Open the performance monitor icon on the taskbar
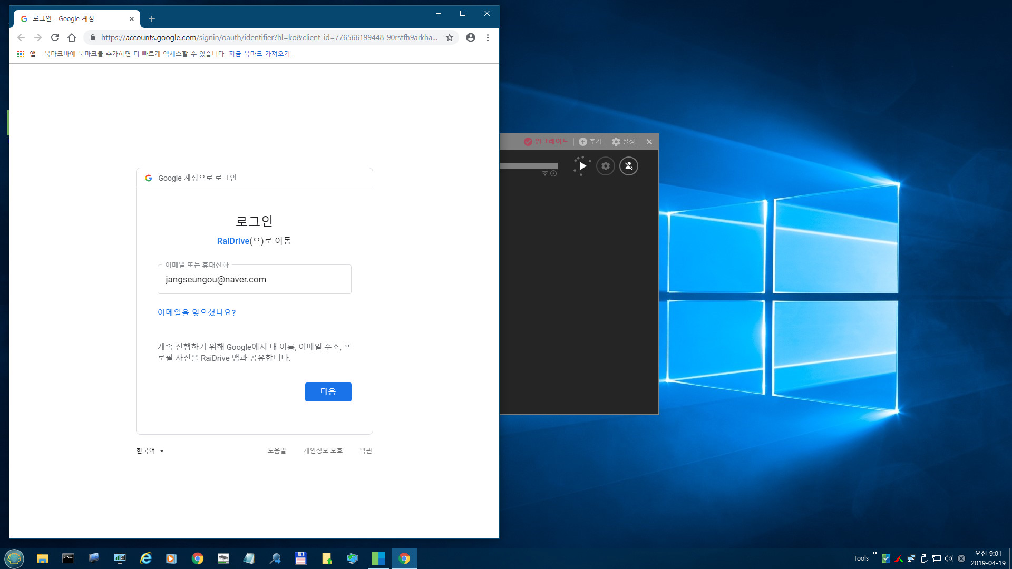This screenshot has height=569, width=1012. click(x=120, y=558)
